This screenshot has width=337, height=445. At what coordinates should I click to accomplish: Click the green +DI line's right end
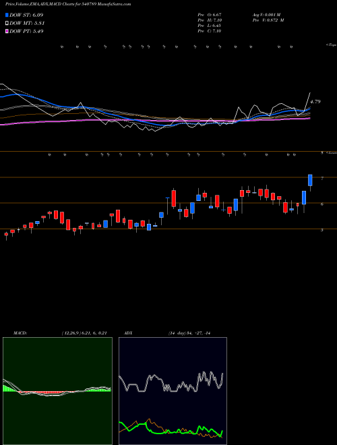click(x=222, y=432)
